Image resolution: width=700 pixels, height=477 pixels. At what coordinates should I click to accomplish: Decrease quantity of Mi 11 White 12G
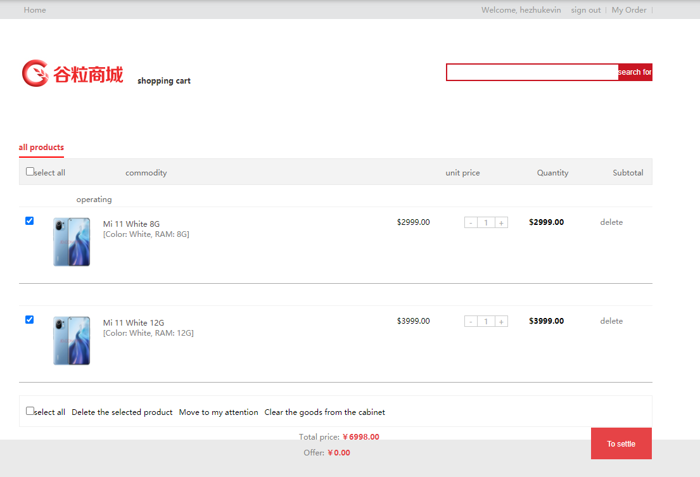point(471,321)
